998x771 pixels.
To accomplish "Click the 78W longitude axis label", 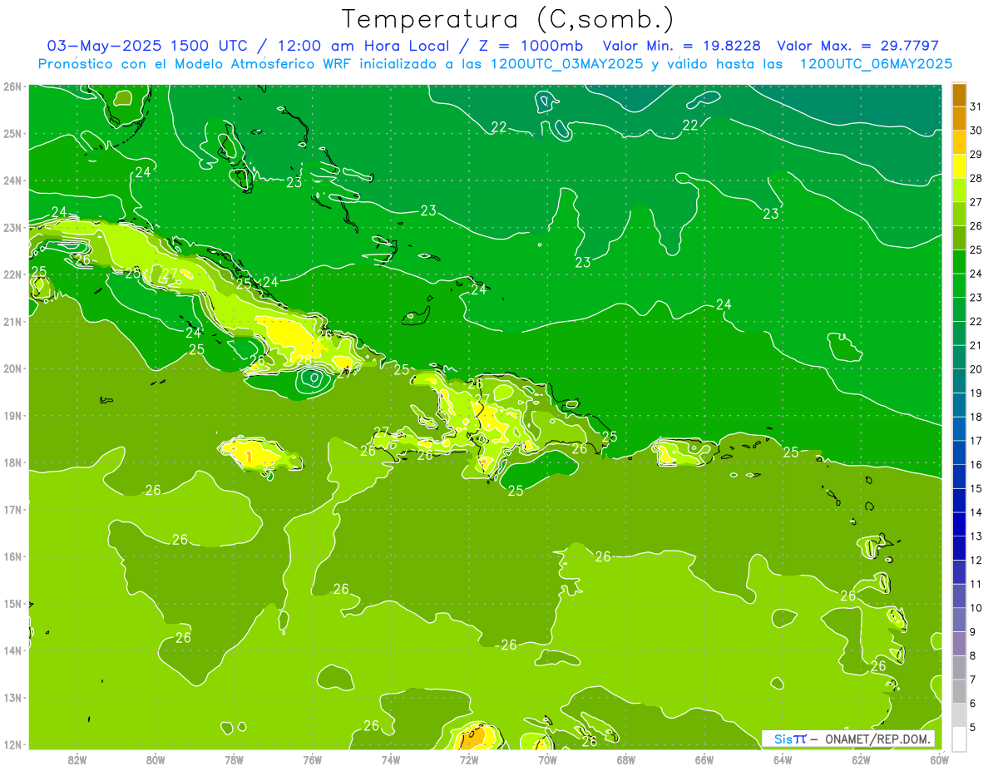I will [x=234, y=759].
